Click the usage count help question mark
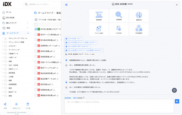The image size is (182, 115). (x=84, y=98)
